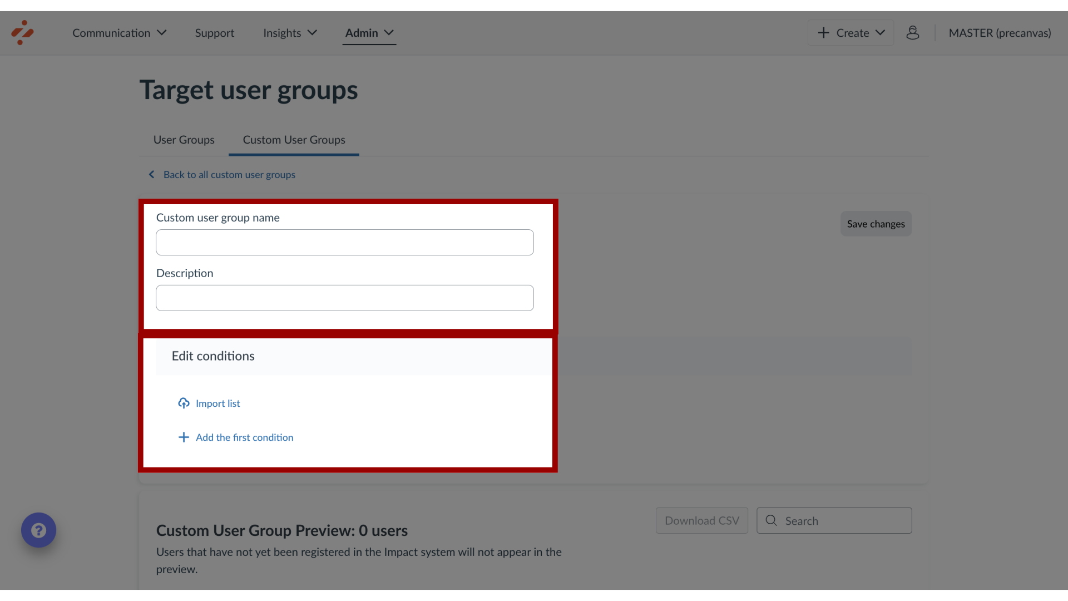Viewport: 1068px width, 601px height.
Task: Switch to the Custom User Groups tab
Action: (293, 140)
